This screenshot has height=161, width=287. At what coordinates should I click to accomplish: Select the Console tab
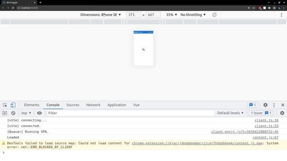click(x=53, y=105)
